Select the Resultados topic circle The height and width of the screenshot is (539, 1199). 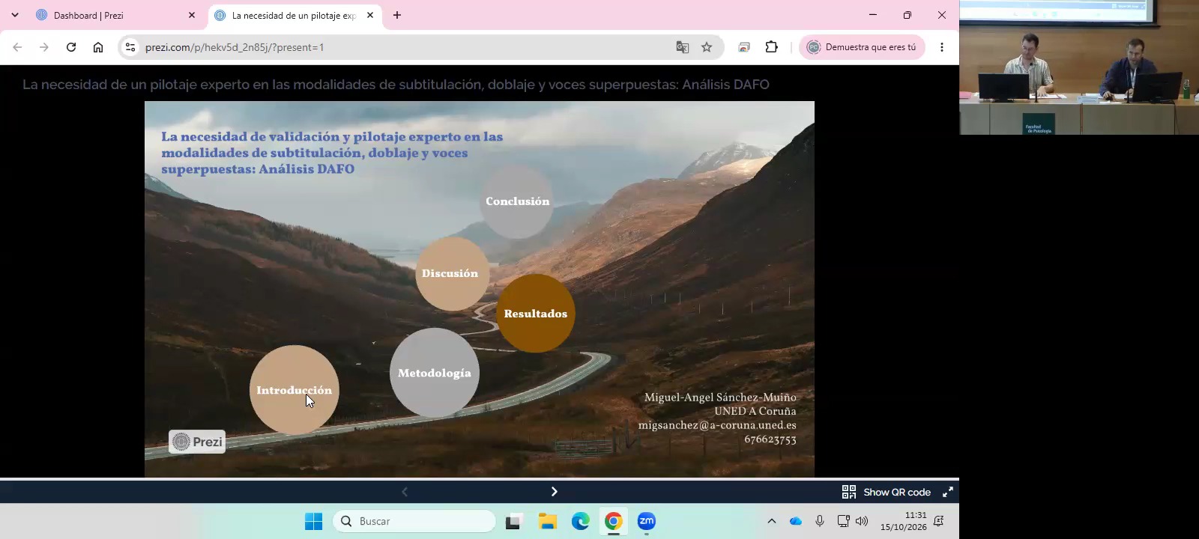point(535,313)
